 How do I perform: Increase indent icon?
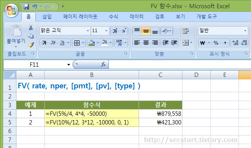click(174, 43)
